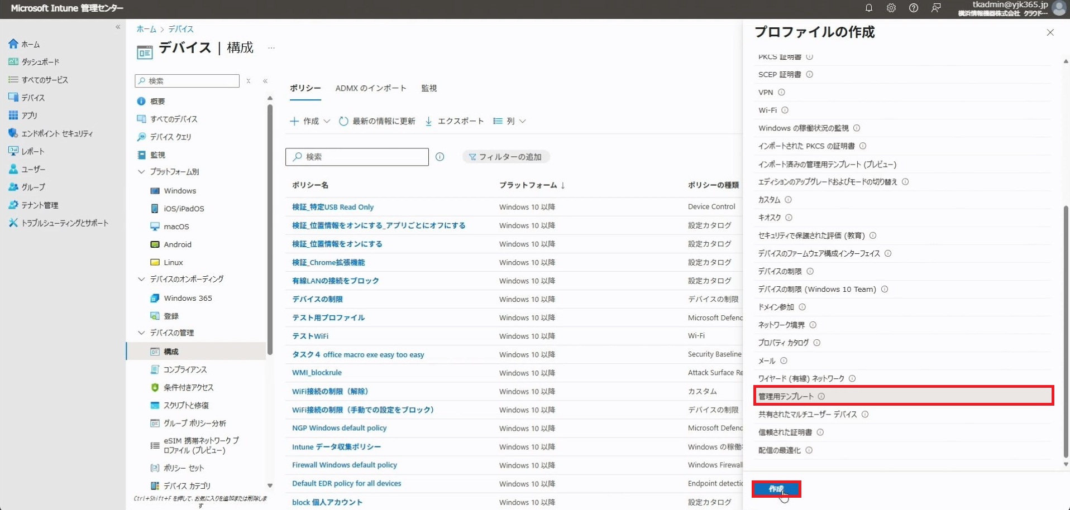Click the export download icon エクスポート
Image resolution: width=1070 pixels, height=510 pixels.
click(428, 121)
